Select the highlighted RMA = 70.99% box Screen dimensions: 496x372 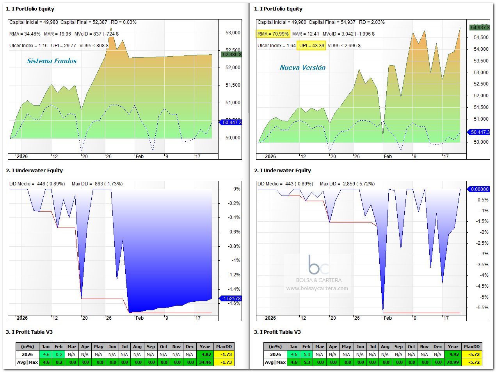pos(273,34)
